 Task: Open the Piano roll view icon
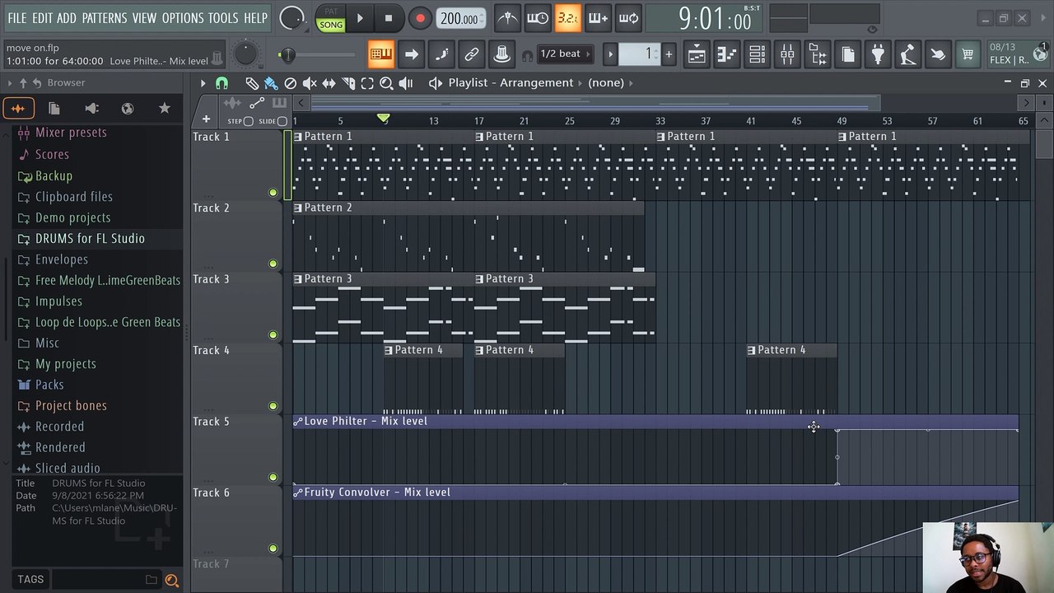pyautogui.click(x=726, y=54)
